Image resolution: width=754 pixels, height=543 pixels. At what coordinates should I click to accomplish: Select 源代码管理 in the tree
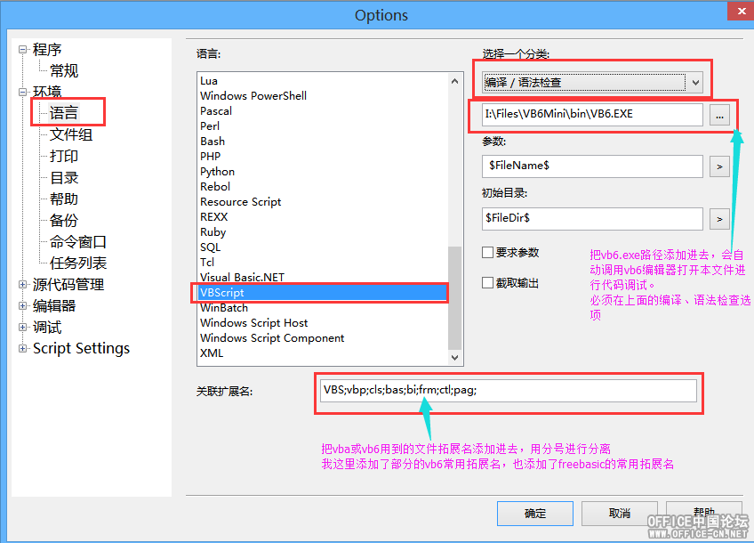tap(68, 285)
